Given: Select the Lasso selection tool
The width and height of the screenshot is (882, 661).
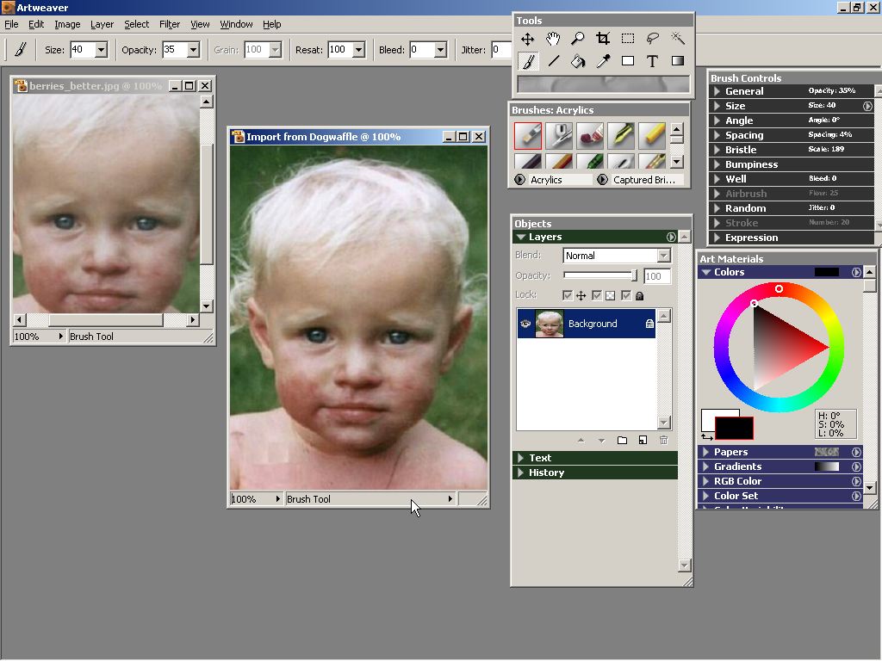Looking at the screenshot, I should coord(653,39).
